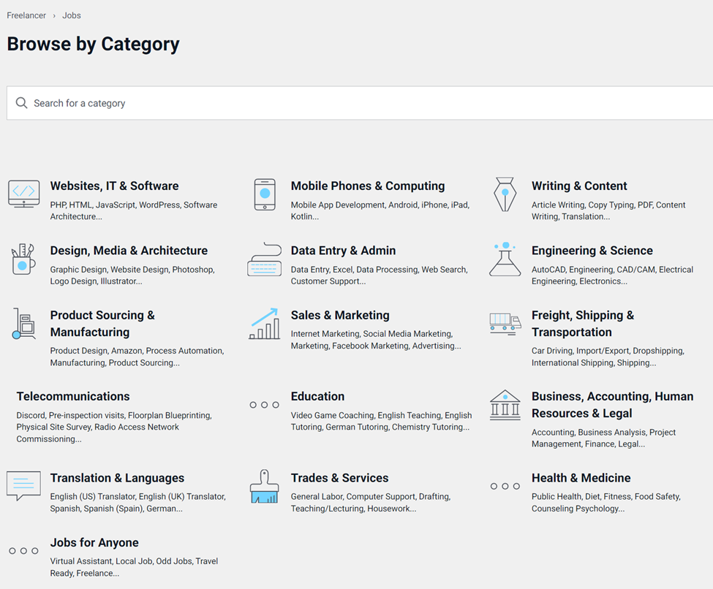Click the Product Sourcing hand truck icon
713x589 pixels.
(x=24, y=324)
